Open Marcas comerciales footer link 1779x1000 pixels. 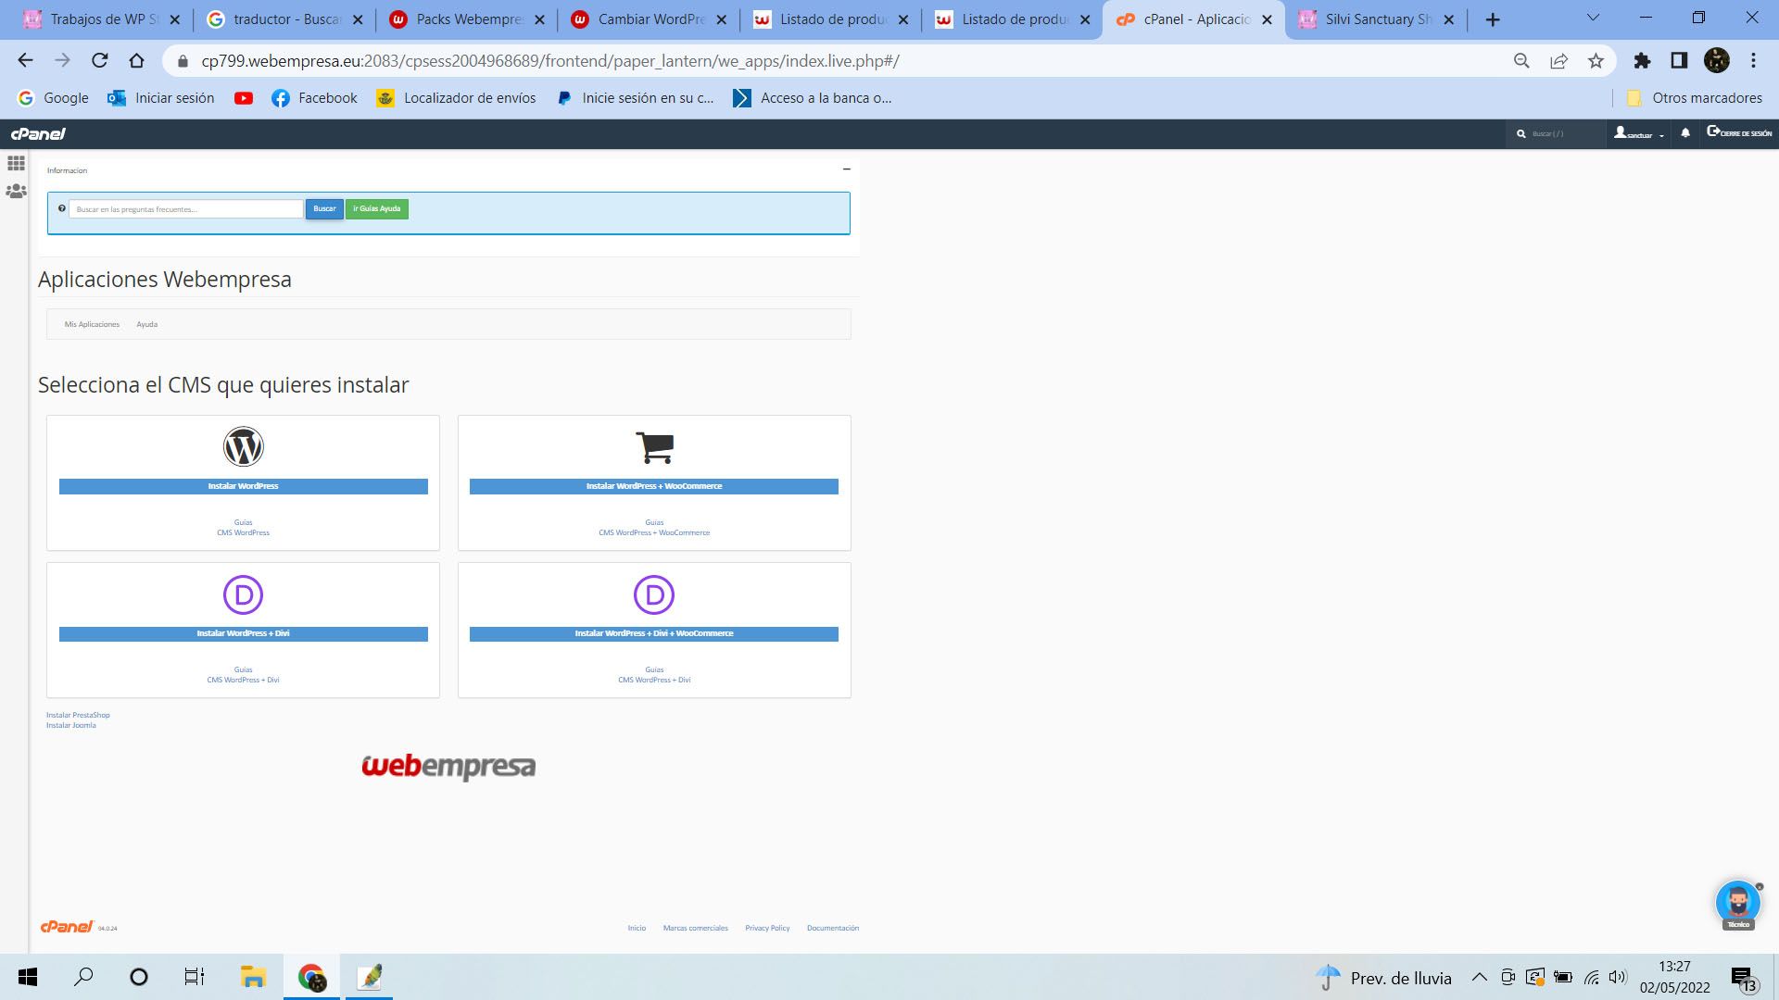tap(696, 928)
